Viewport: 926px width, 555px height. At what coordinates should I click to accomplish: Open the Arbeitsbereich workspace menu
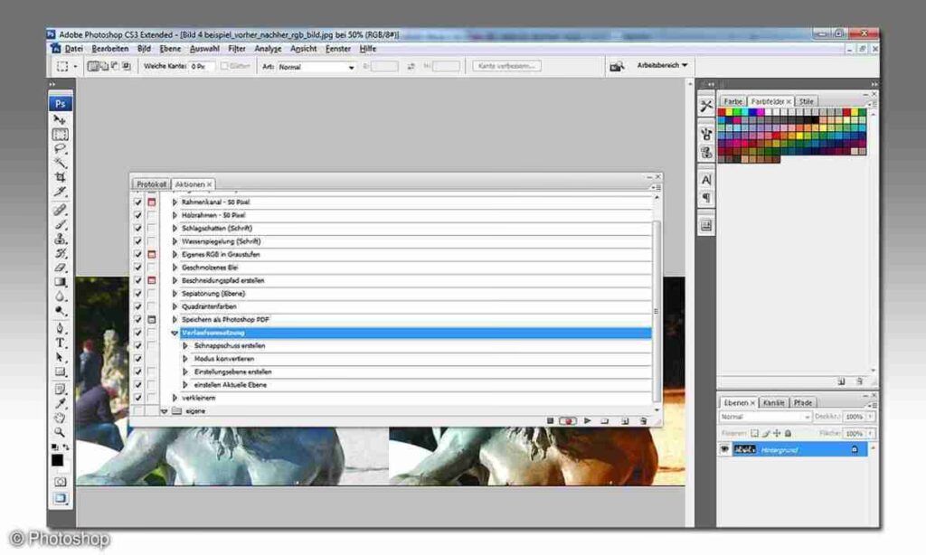[662, 66]
